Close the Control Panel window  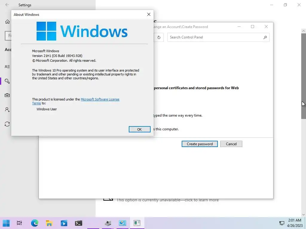tap(266, 27)
